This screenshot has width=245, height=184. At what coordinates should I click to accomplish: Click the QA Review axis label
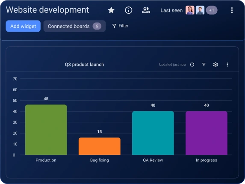pyautogui.click(x=153, y=160)
